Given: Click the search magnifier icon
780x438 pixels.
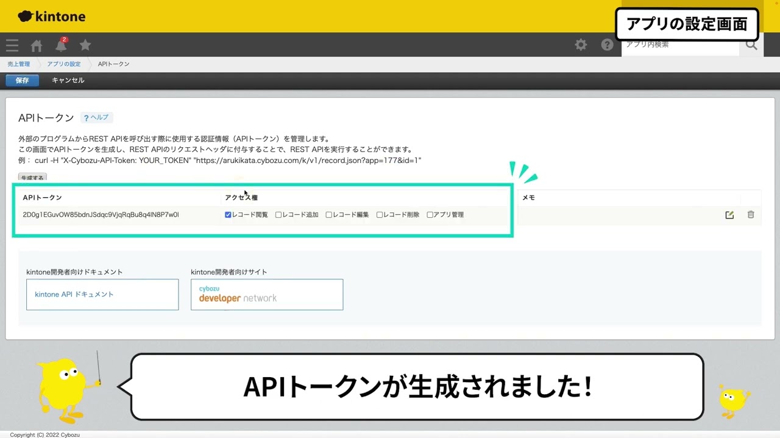Looking at the screenshot, I should [x=751, y=44].
